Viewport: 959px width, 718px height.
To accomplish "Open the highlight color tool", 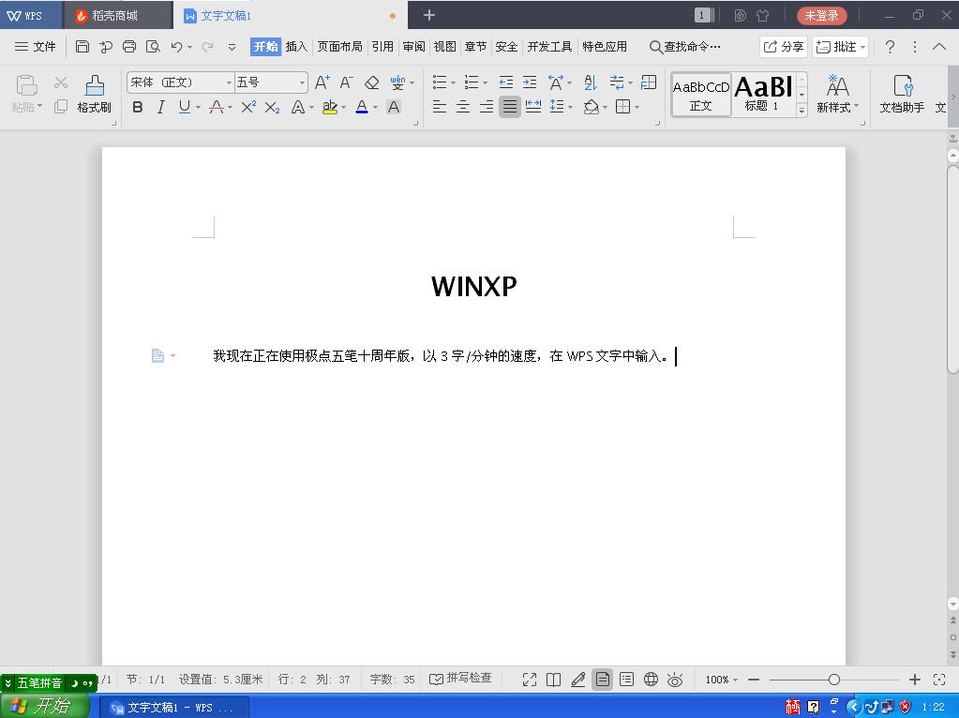I will click(331, 107).
